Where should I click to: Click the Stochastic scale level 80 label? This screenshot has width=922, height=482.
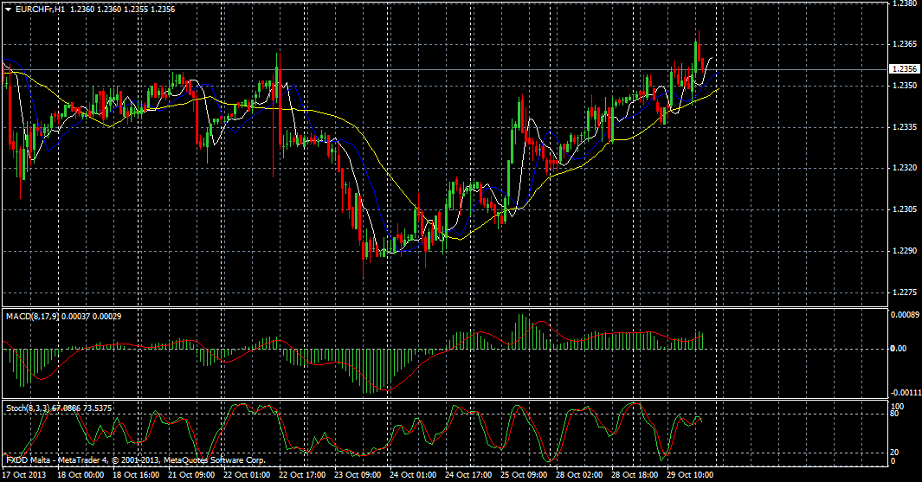[897, 414]
